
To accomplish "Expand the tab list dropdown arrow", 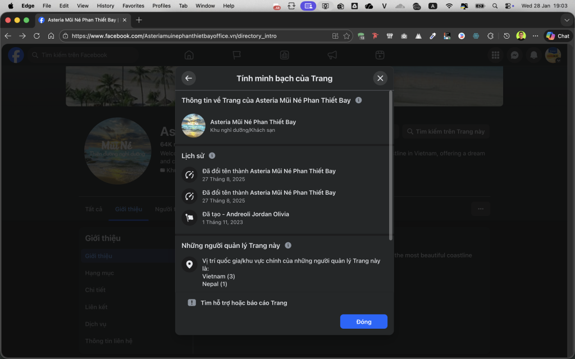I will (566, 20).
